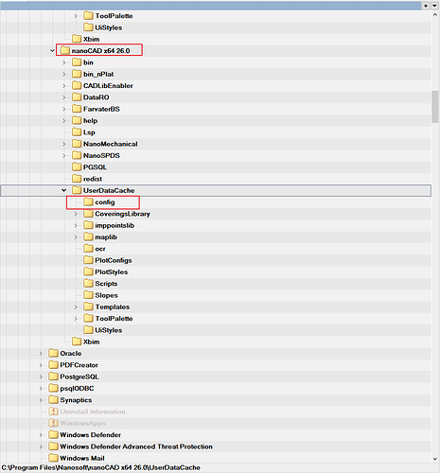Select the PDFCreator folder

pos(79,365)
